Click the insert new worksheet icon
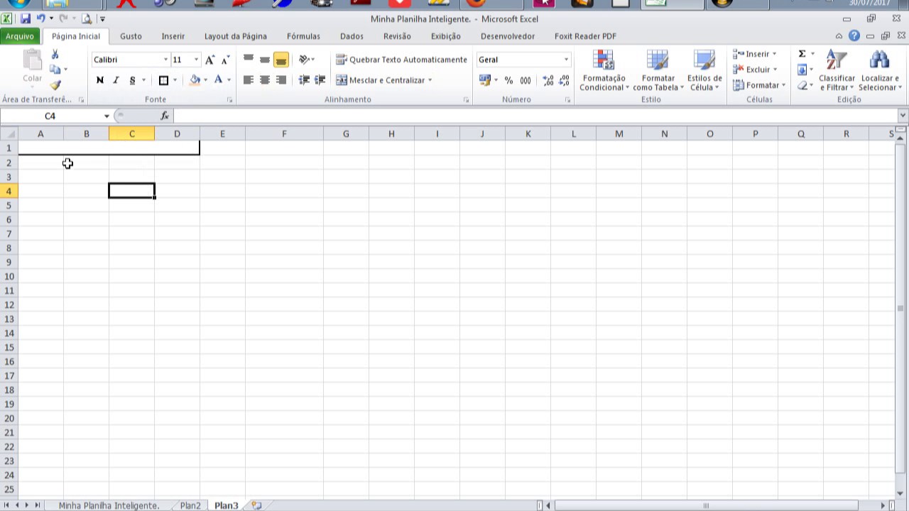 pyautogui.click(x=256, y=505)
